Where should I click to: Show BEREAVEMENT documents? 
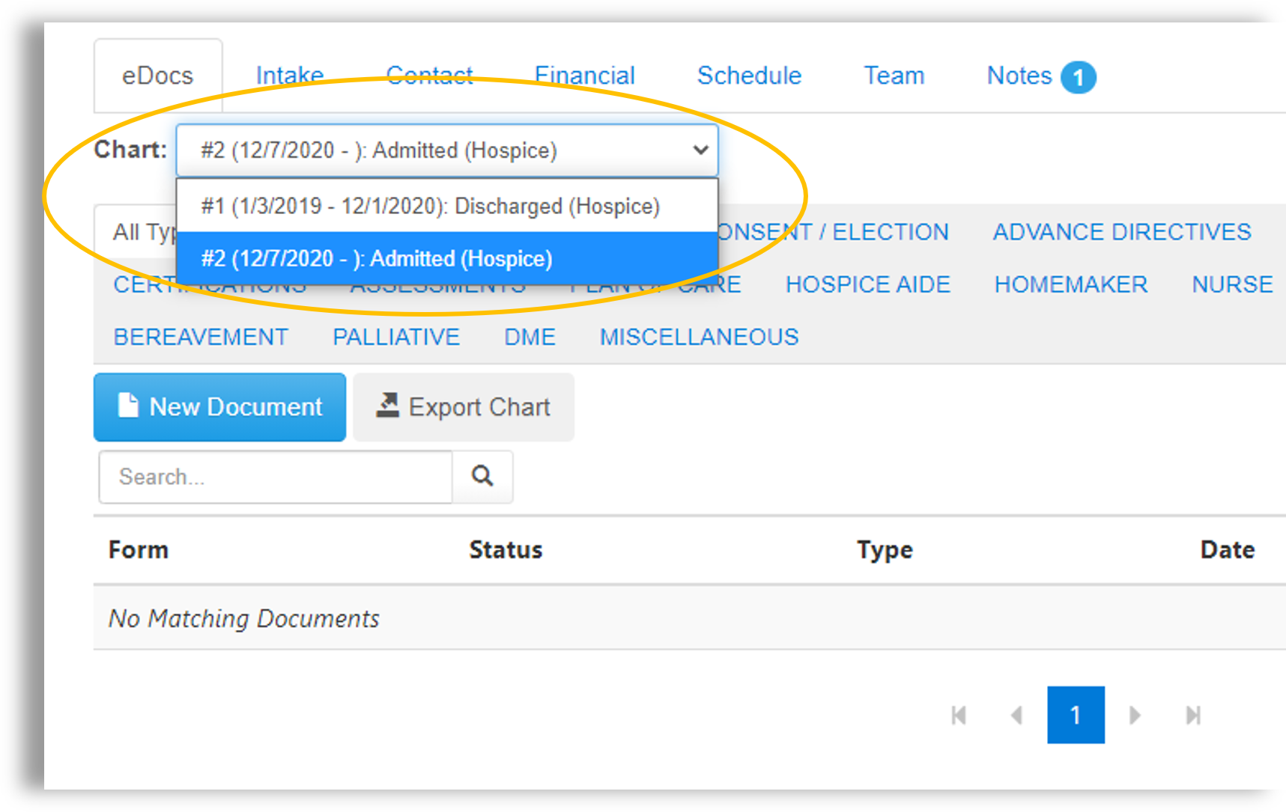coord(201,337)
